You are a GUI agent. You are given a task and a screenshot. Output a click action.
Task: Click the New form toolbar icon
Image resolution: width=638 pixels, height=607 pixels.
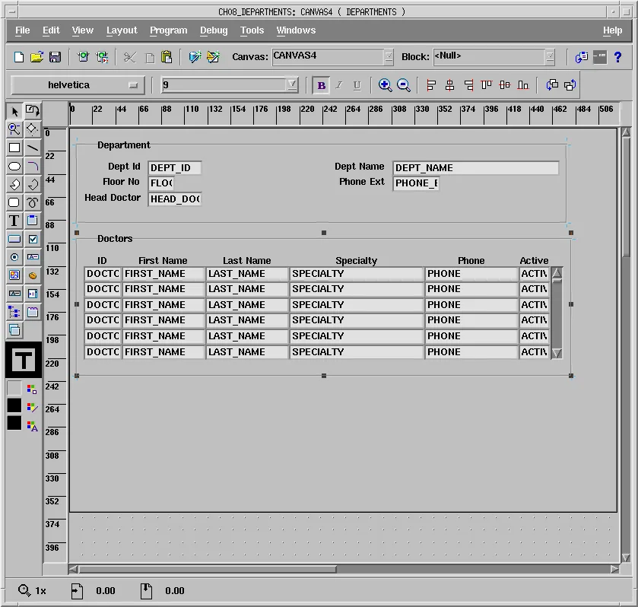(x=19, y=57)
